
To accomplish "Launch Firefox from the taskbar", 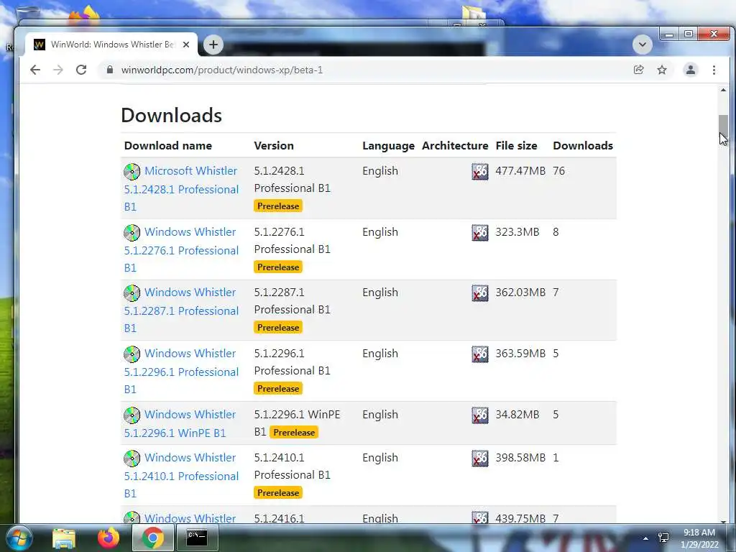I will click(109, 538).
